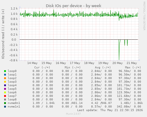This screenshot has height=117, width=147.
Task: Click nvme0n1 max read value '1.48k'
Action: pyautogui.click(x=125, y=103)
